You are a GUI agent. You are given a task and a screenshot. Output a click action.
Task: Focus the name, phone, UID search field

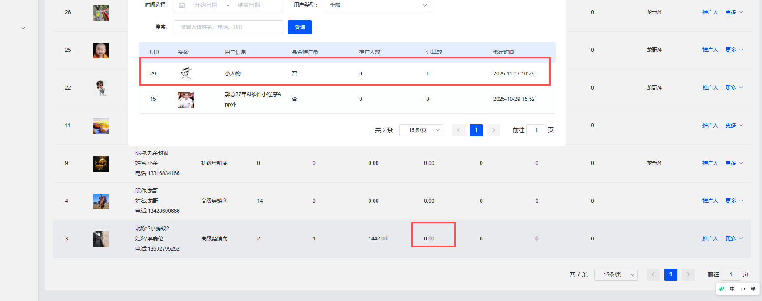tap(228, 27)
